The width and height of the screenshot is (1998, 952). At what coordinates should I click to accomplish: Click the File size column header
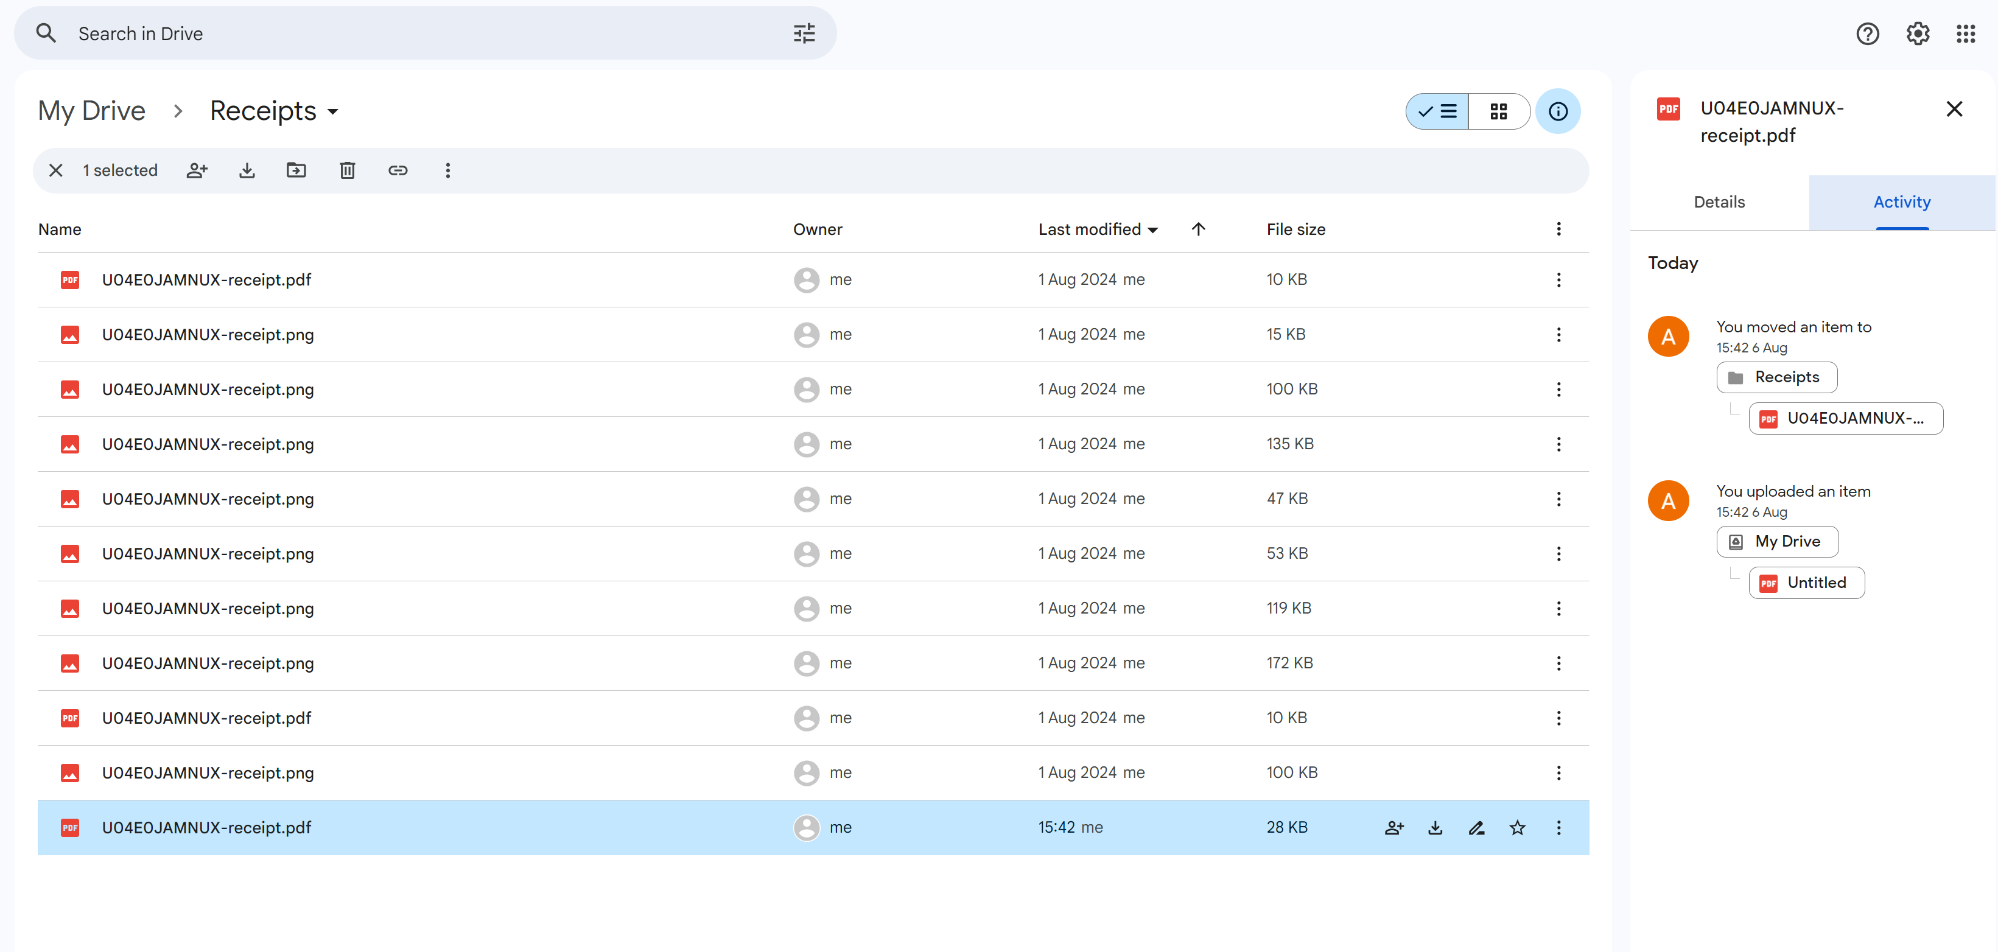1295,229
